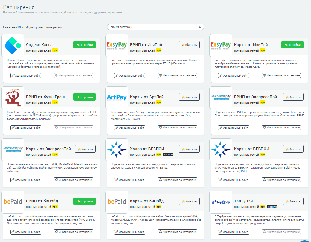Screen dimensions: 311x242
Task: Click EasyPay logo on ЕРИП от ИзиПэй
Action: coord(117,46)
